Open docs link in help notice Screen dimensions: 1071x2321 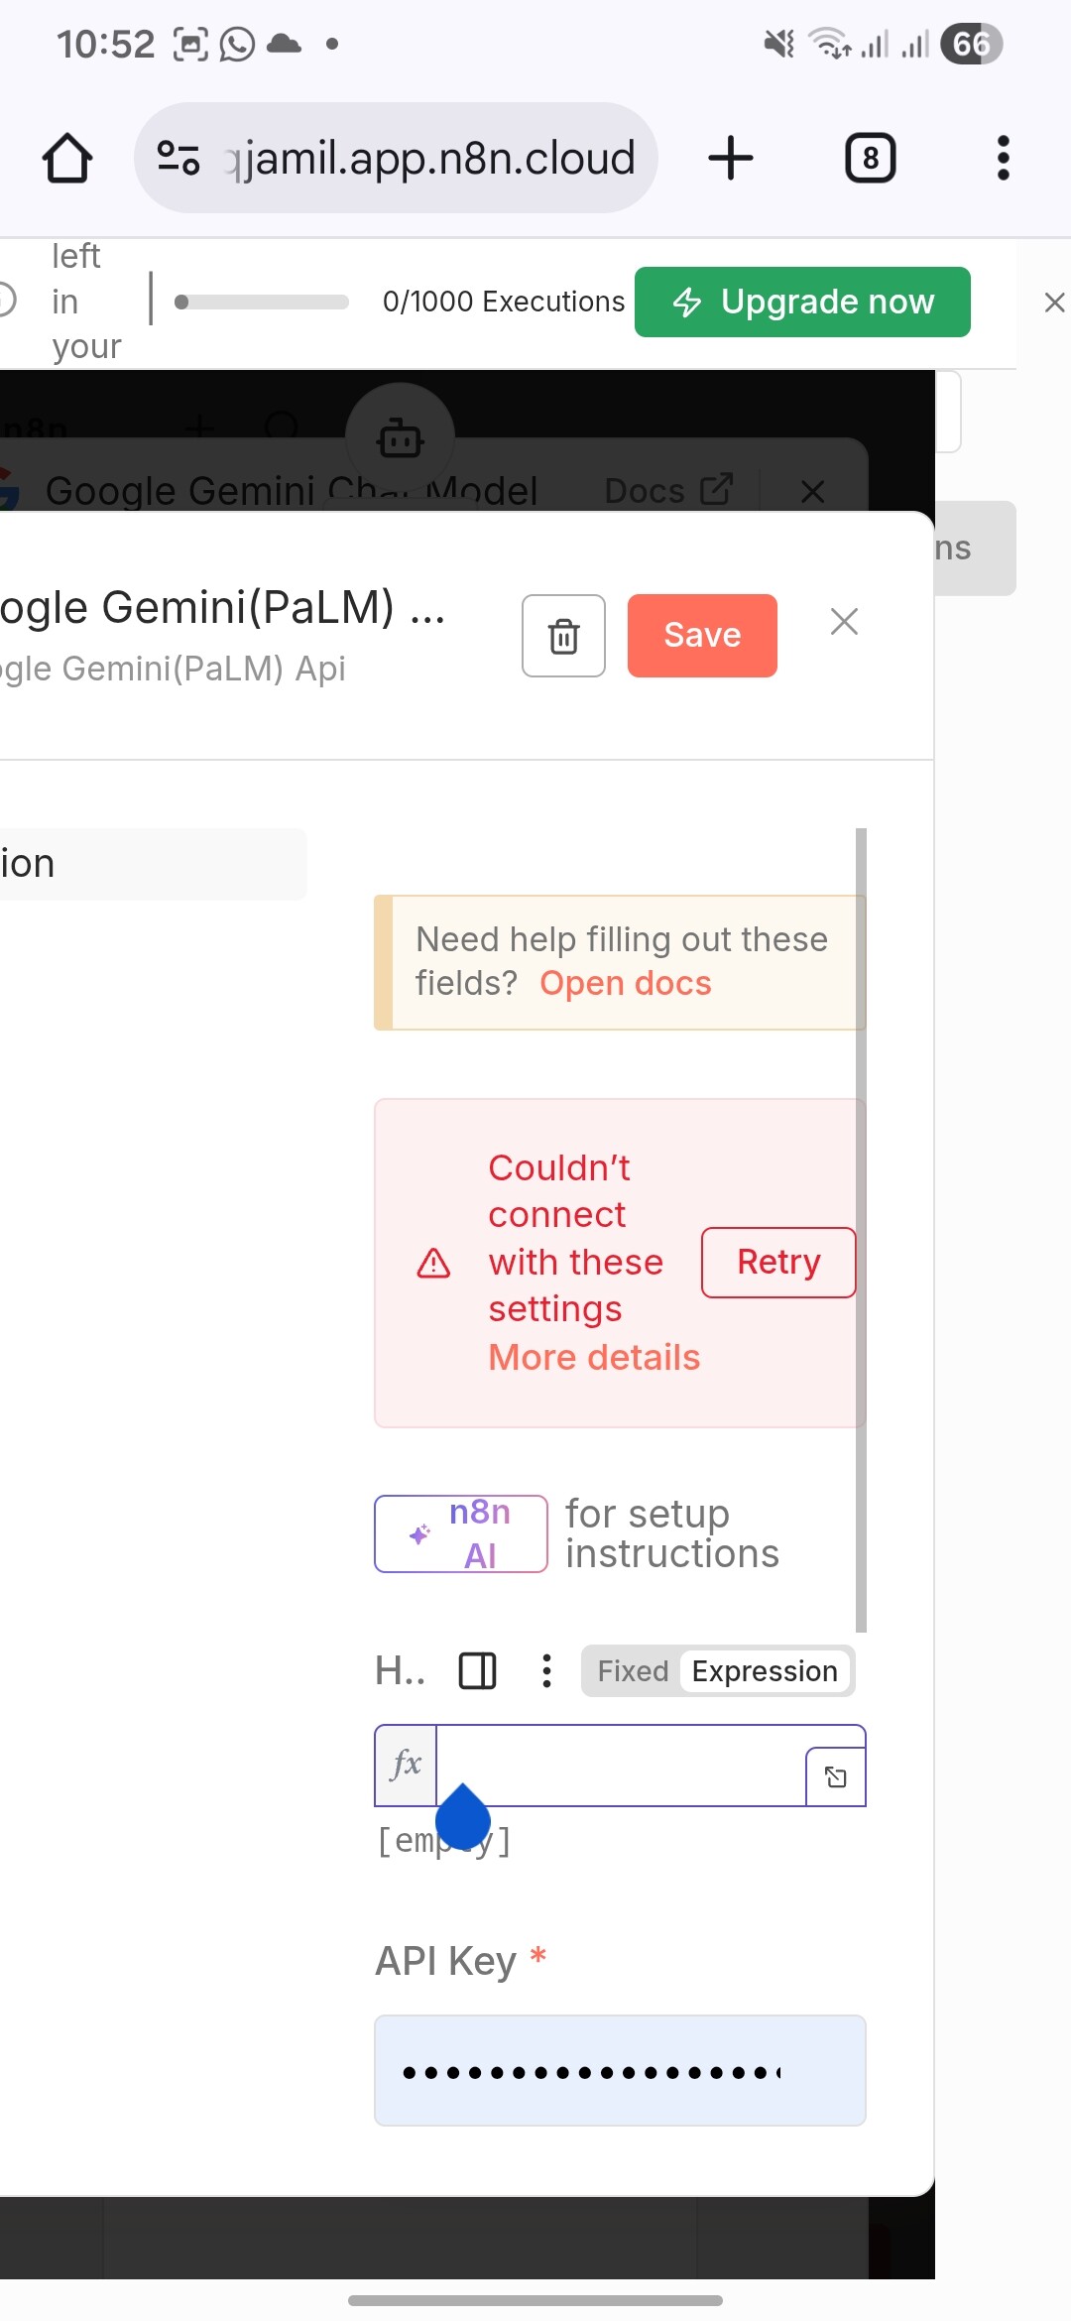[626, 983]
